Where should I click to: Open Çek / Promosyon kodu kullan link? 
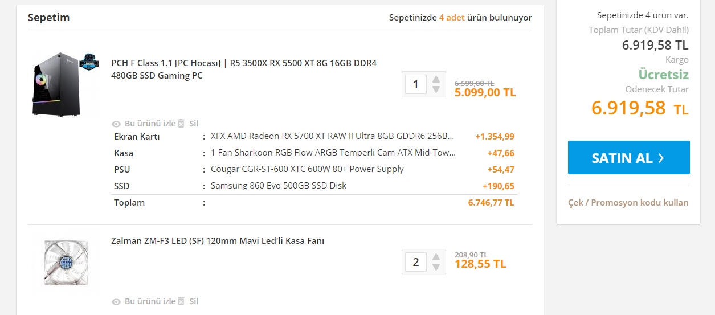(x=628, y=202)
